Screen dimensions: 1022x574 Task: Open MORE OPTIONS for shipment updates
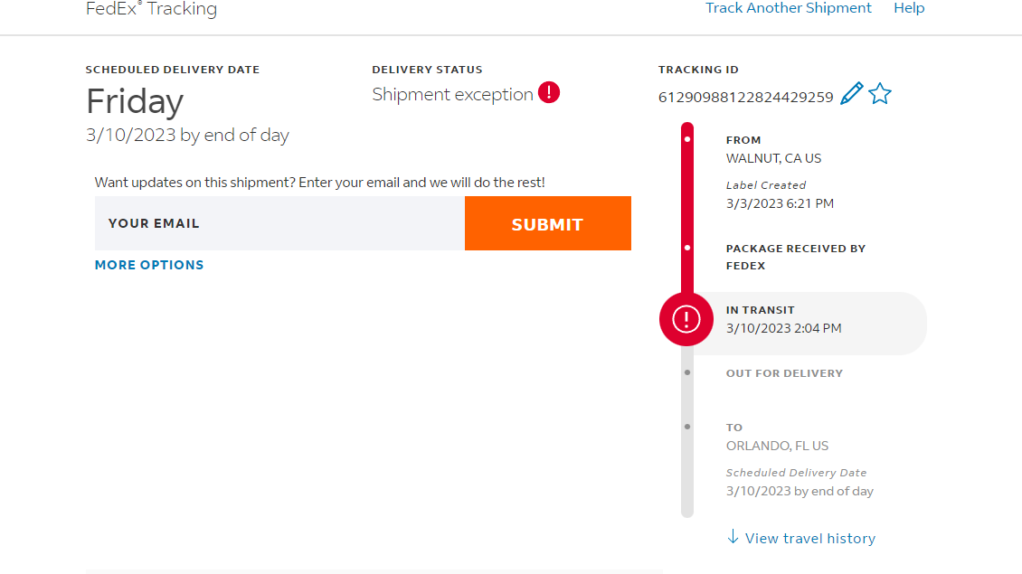[149, 265]
